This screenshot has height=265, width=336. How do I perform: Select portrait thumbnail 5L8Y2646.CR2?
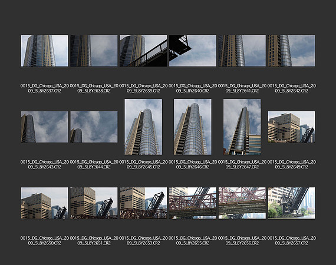[193, 127]
